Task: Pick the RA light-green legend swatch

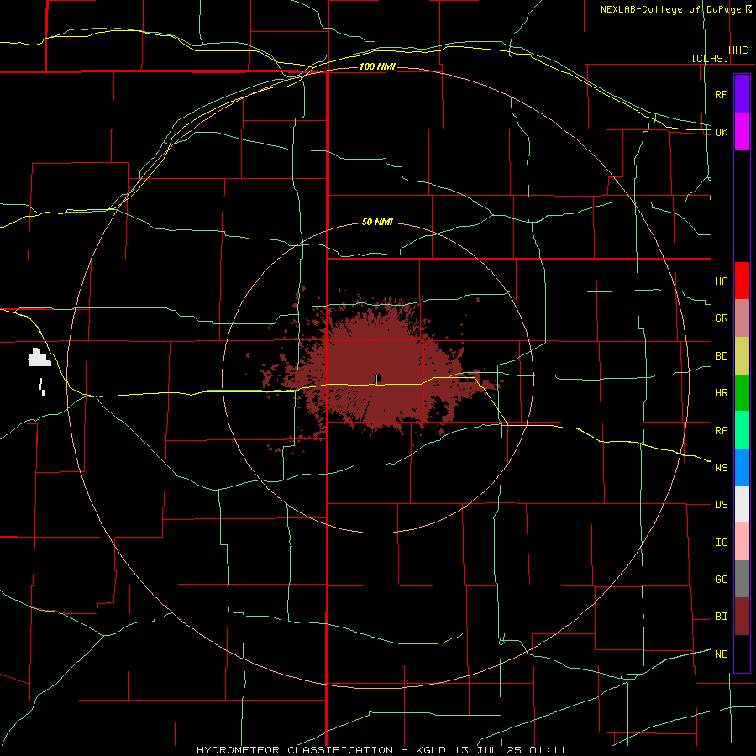Action: tap(742, 430)
